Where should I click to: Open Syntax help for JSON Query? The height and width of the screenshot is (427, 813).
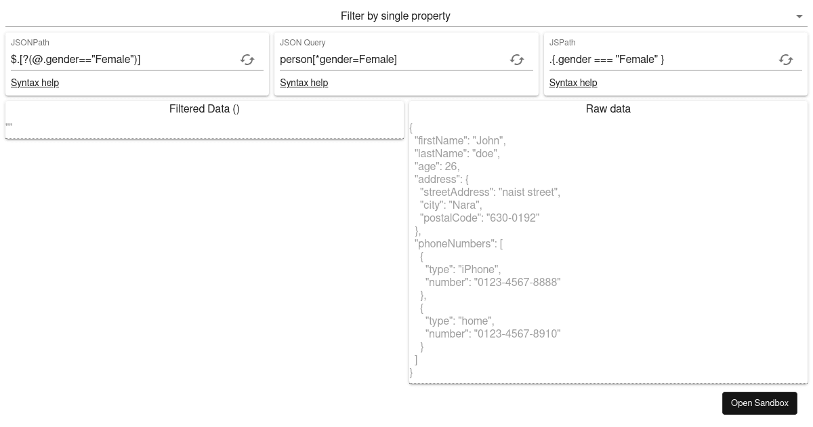pos(304,83)
